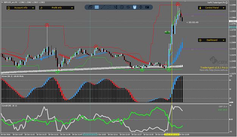Click the white current price label on scale
This screenshot has height=137, width=237.
point(233,21)
